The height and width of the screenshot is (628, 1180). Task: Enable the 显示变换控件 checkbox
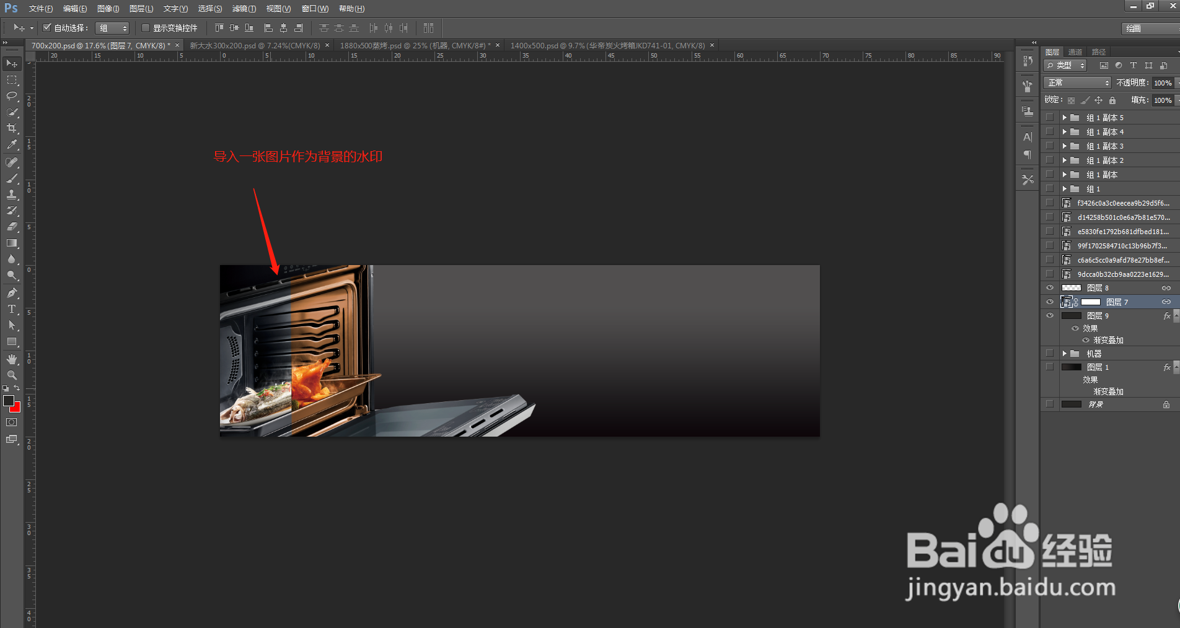pyautogui.click(x=146, y=28)
